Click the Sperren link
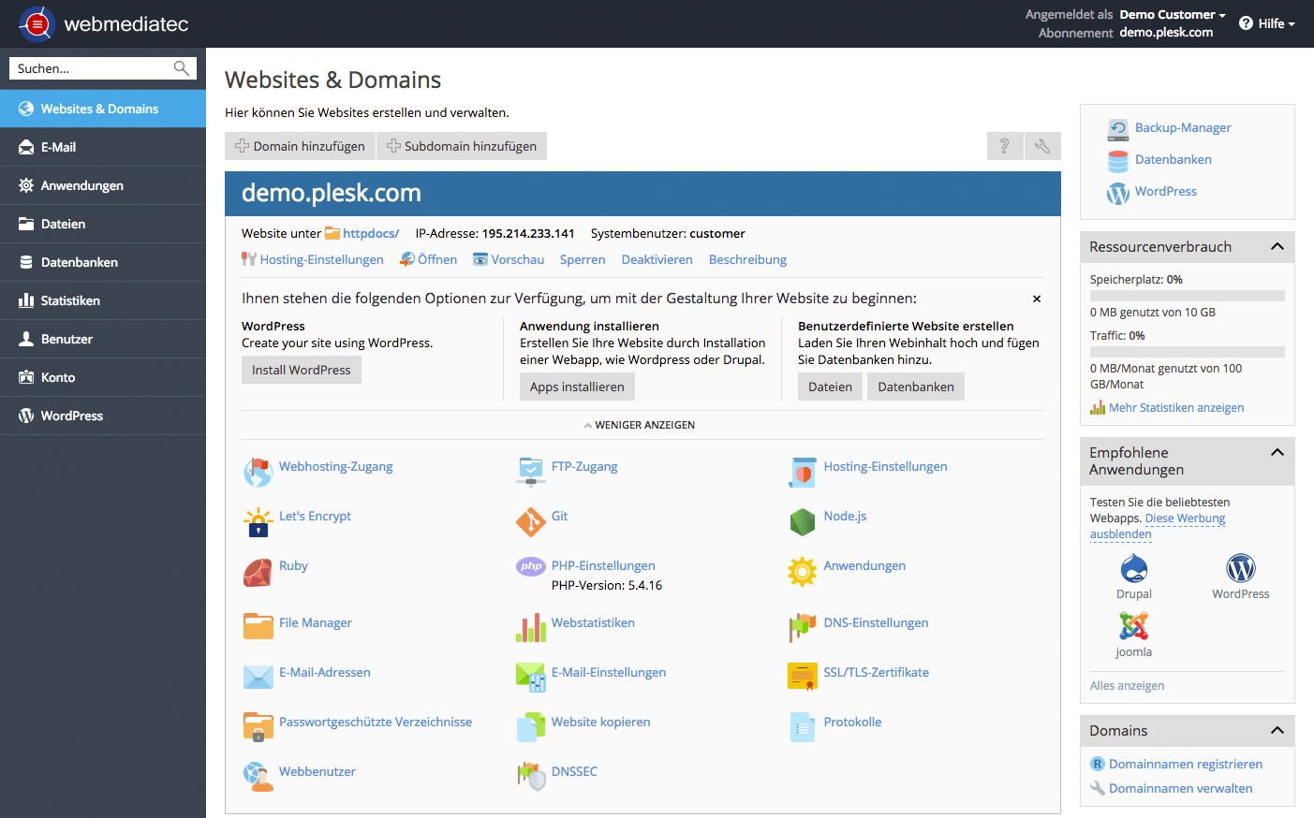Screen dimensions: 1314x818 point(583,260)
